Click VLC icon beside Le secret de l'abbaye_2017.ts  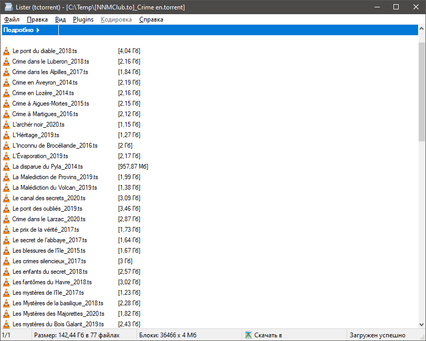click(x=6, y=240)
